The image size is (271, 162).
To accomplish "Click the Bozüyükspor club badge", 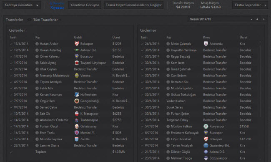I will 206,158.
